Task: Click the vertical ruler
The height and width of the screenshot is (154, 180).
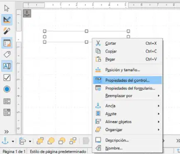Action: coord(19,72)
